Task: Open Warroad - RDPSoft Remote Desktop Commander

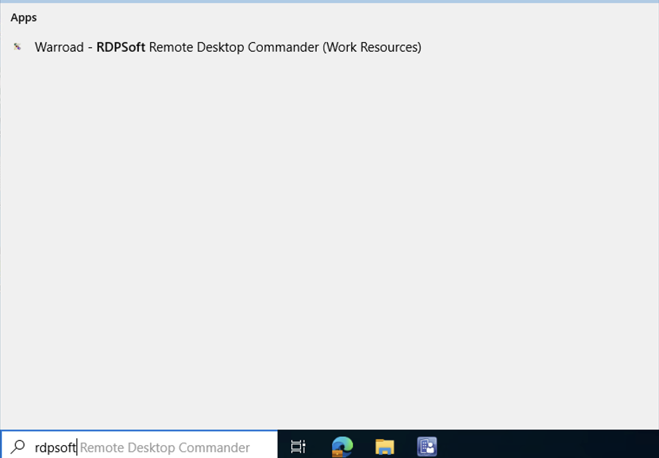Action: (228, 47)
